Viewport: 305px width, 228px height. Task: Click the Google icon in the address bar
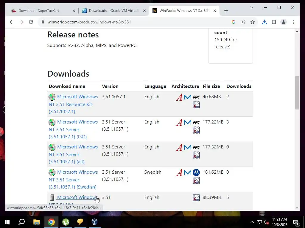[234, 22]
